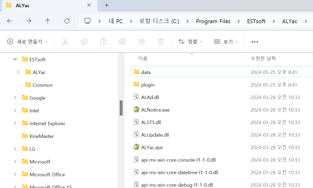
Task: Click the ALSTS.dll file icon
Action: point(136,122)
